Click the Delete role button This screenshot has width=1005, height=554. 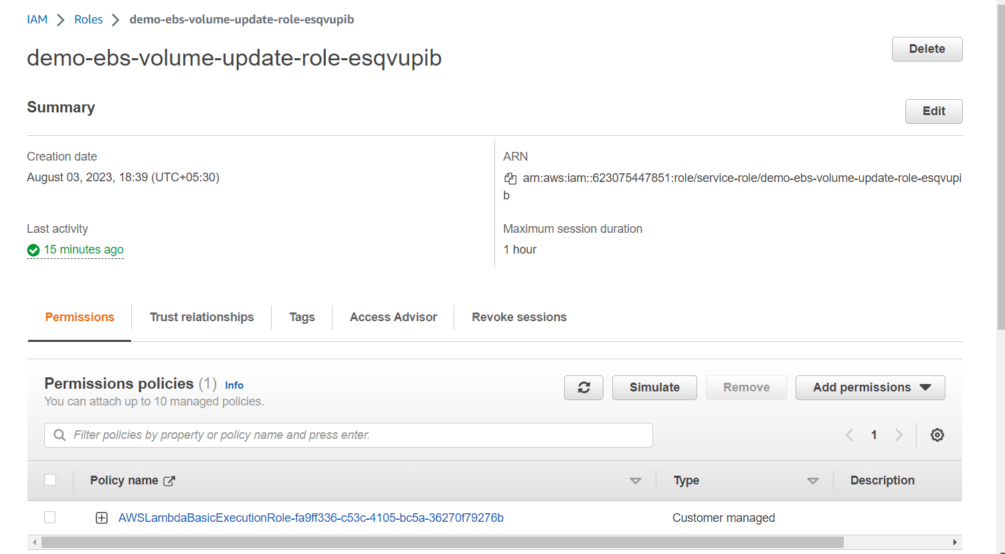[927, 49]
